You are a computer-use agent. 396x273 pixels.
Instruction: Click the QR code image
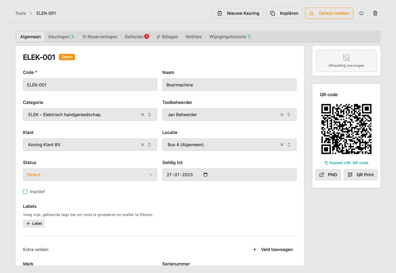[x=346, y=129]
